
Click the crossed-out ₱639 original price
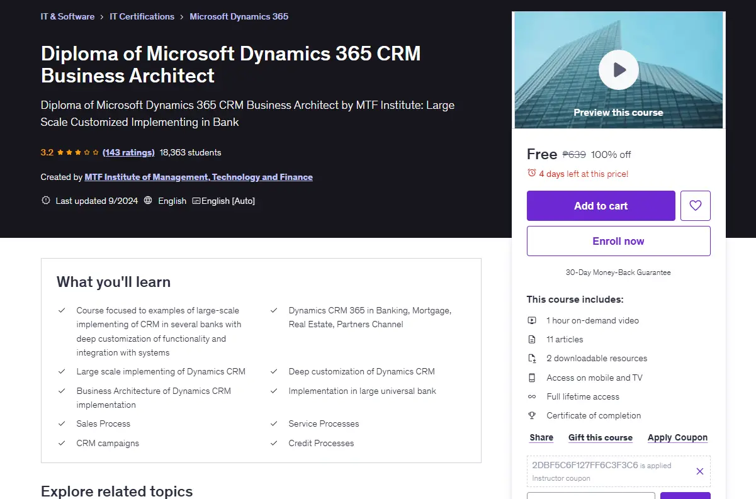(x=574, y=154)
